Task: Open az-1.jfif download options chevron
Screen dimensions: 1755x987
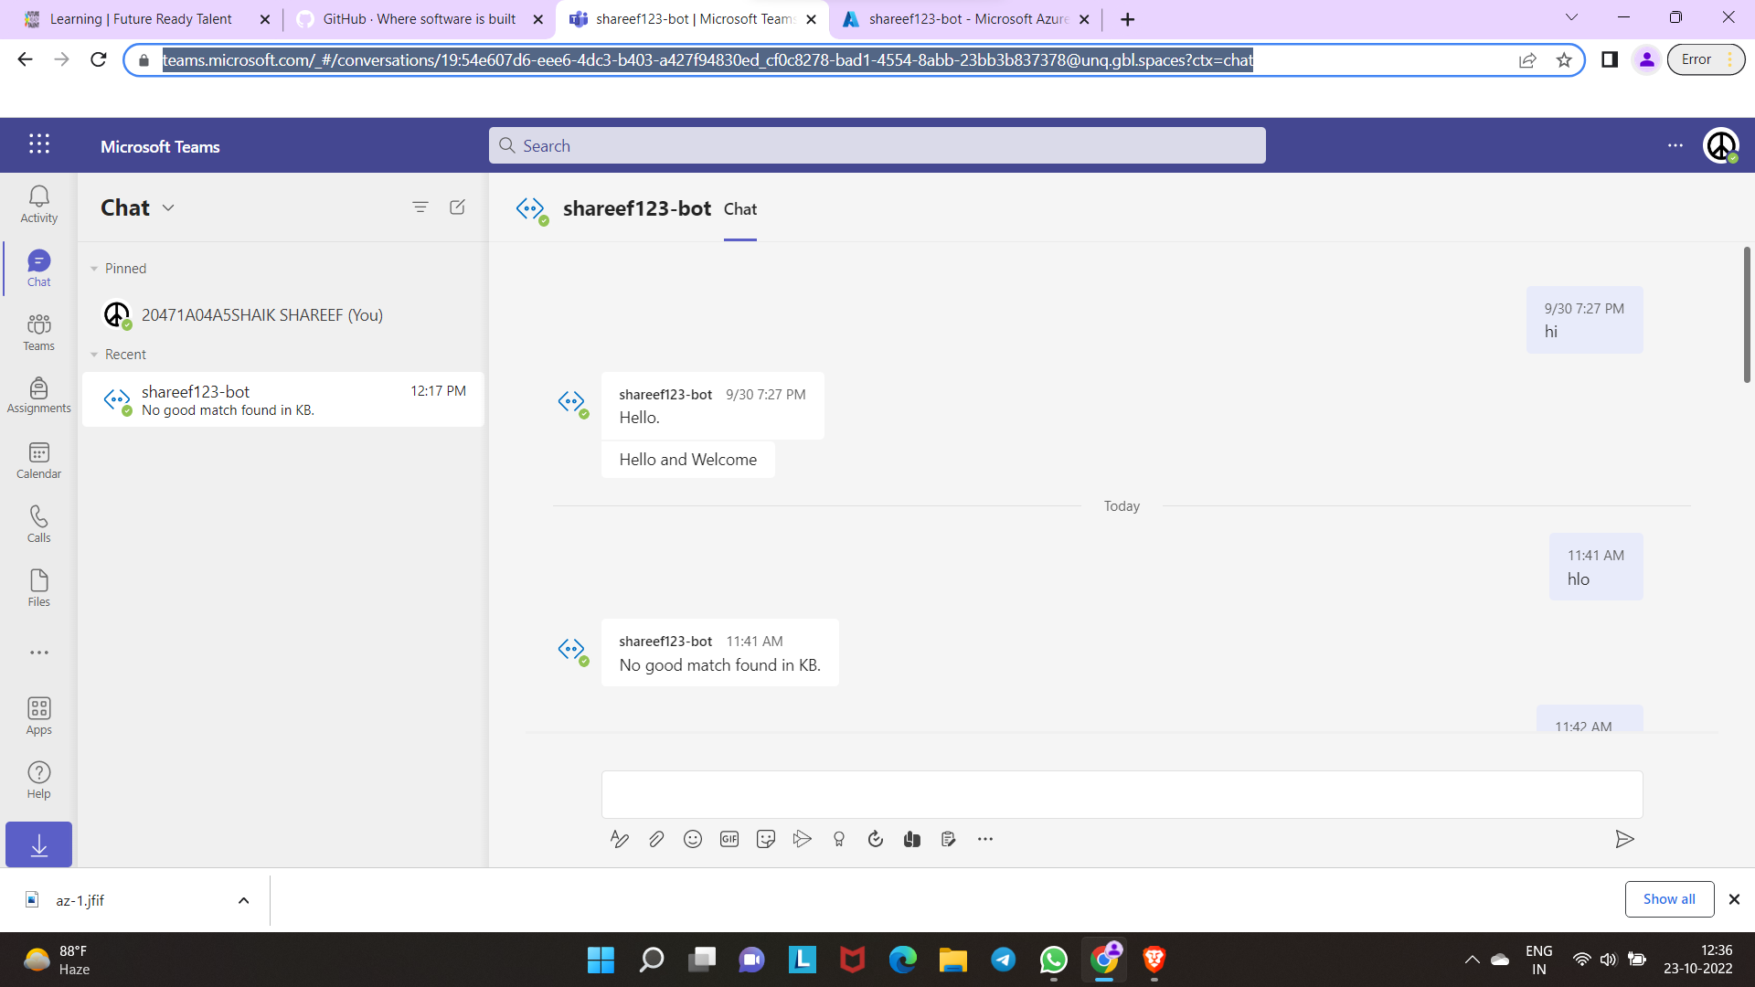Action: pyautogui.click(x=243, y=900)
